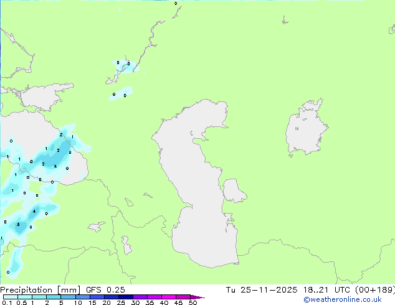Click legend scale label "10"
The image size is (395, 305).
pos(78,303)
